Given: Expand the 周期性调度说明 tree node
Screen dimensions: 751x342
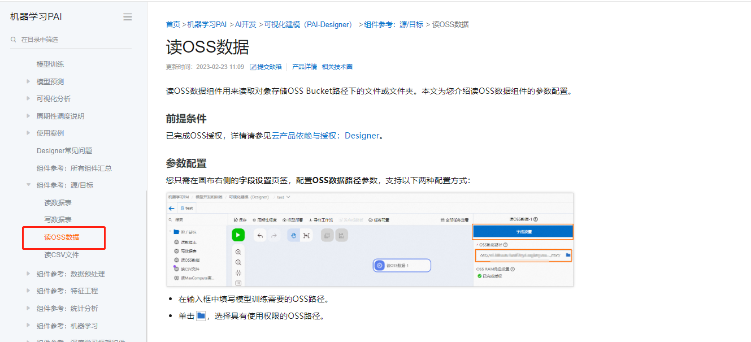Looking at the screenshot, I should (x=28, y=116).
